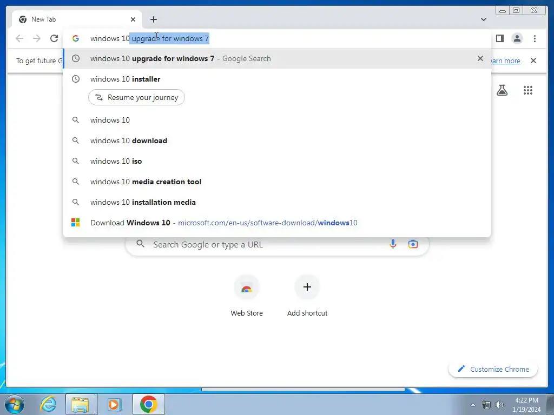Image resolution: width=554 pixels, height=415 pixels.
Task: Open the search tabs chevron
Action: pos(484,19)
